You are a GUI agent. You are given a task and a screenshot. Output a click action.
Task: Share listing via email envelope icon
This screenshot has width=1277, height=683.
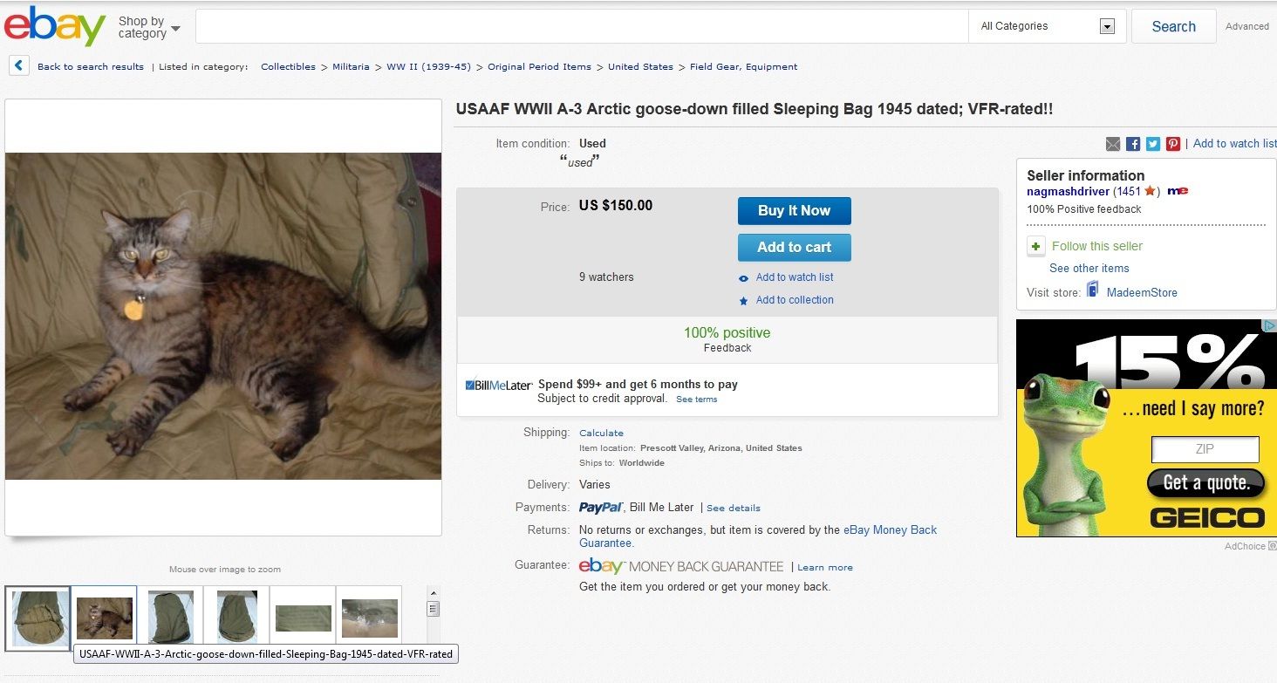click(1113, 144)
